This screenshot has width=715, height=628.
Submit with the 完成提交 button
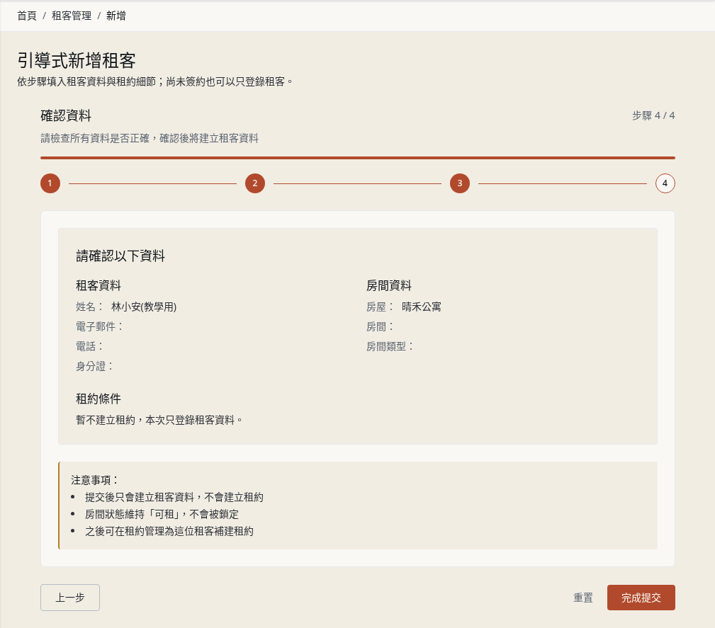(641, 598)
